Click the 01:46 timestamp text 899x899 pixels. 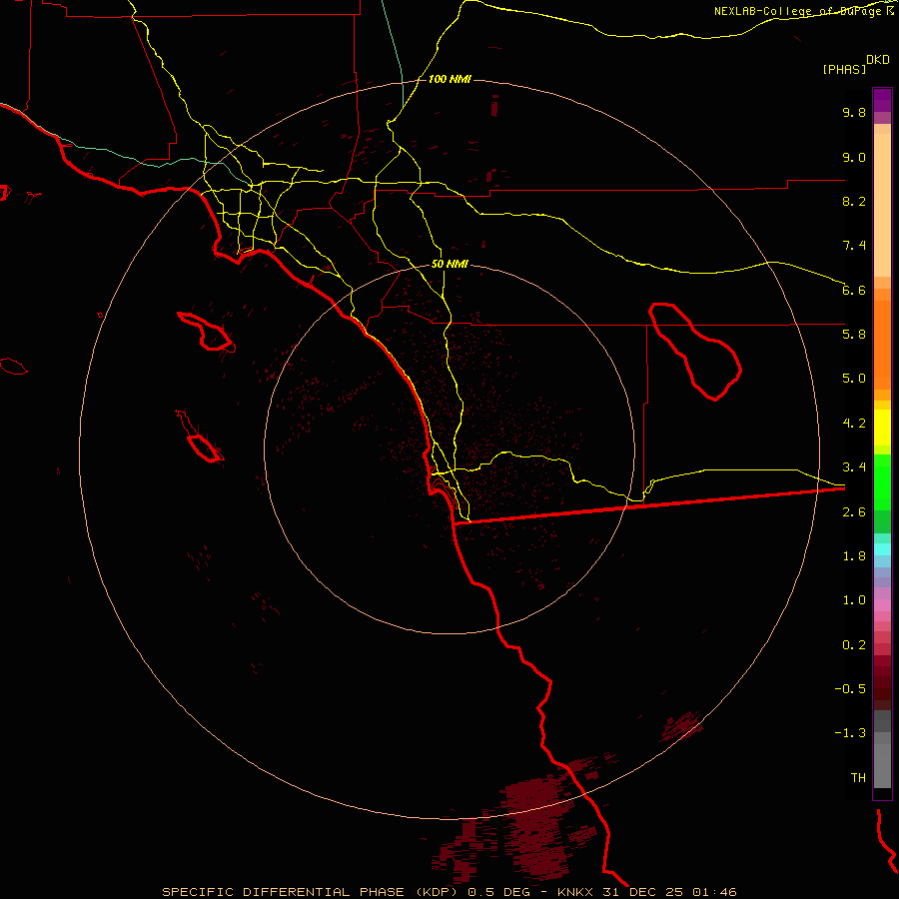(714, 892)
